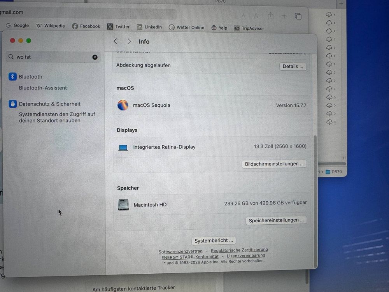389x292 pixels.
Task: Open the Softwarelizenzvertrag link
Action: point(180,251)
